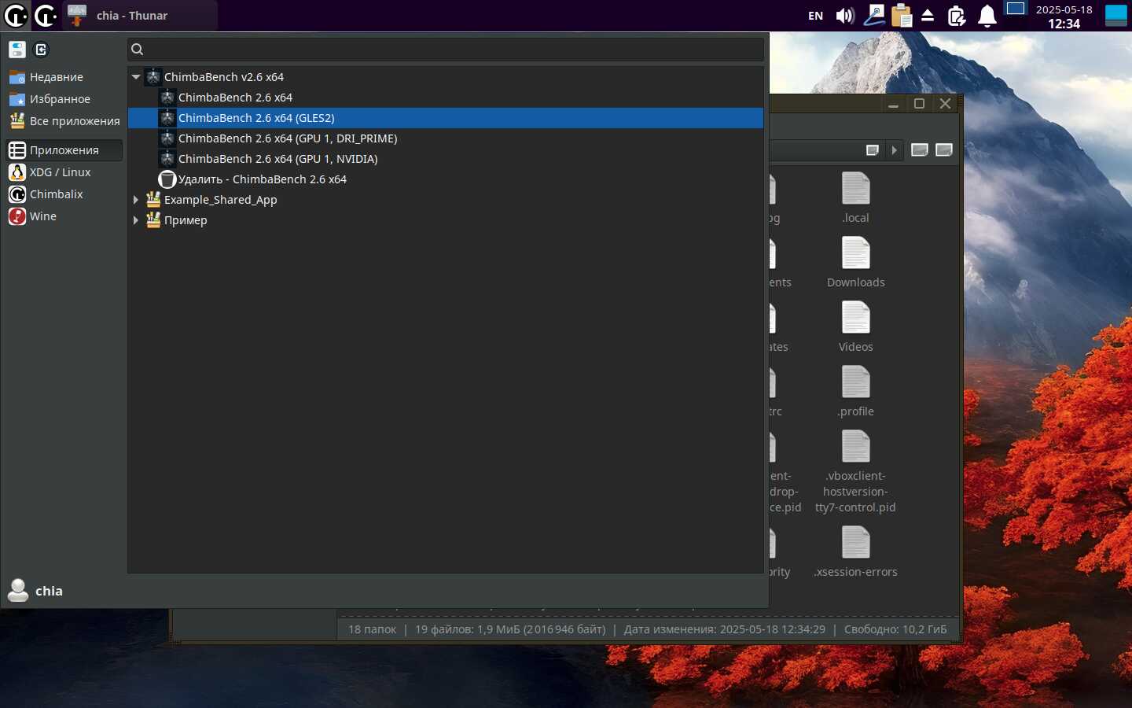The image size is (1132, 708).
Task: Launch ChimbaBench 2.6 x64 (GPU 1, DRI_PRIME)
Action: (x=446, y=138)
